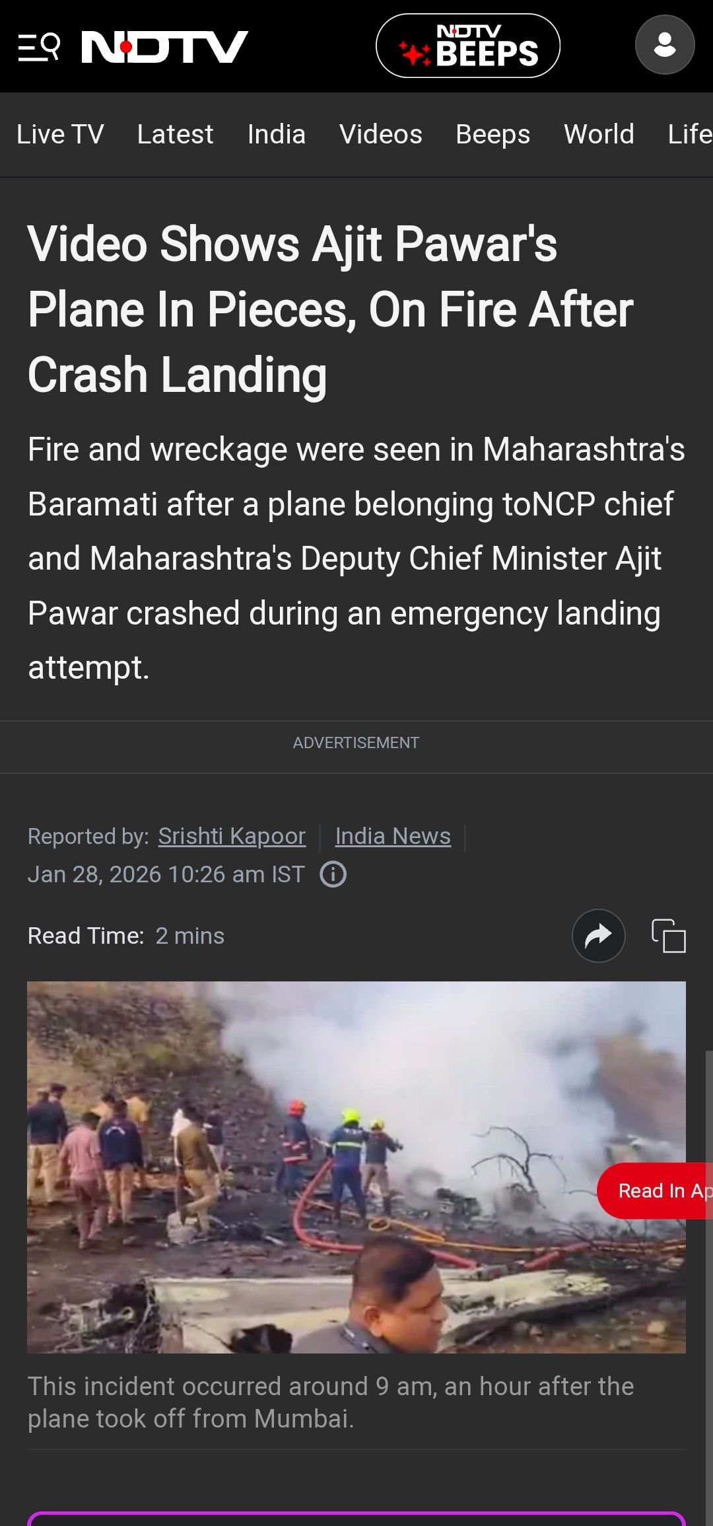Open reporter Srishti Kapoor's page
Image resolution: width=713 pixels, height=1526 pixels.
(x=232, y=836)
